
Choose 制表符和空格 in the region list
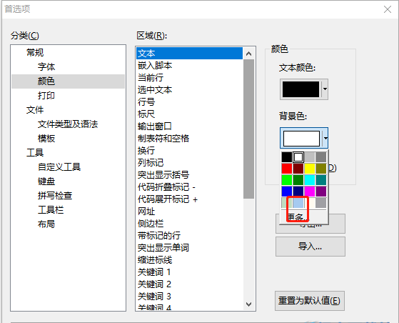point(189,139)
